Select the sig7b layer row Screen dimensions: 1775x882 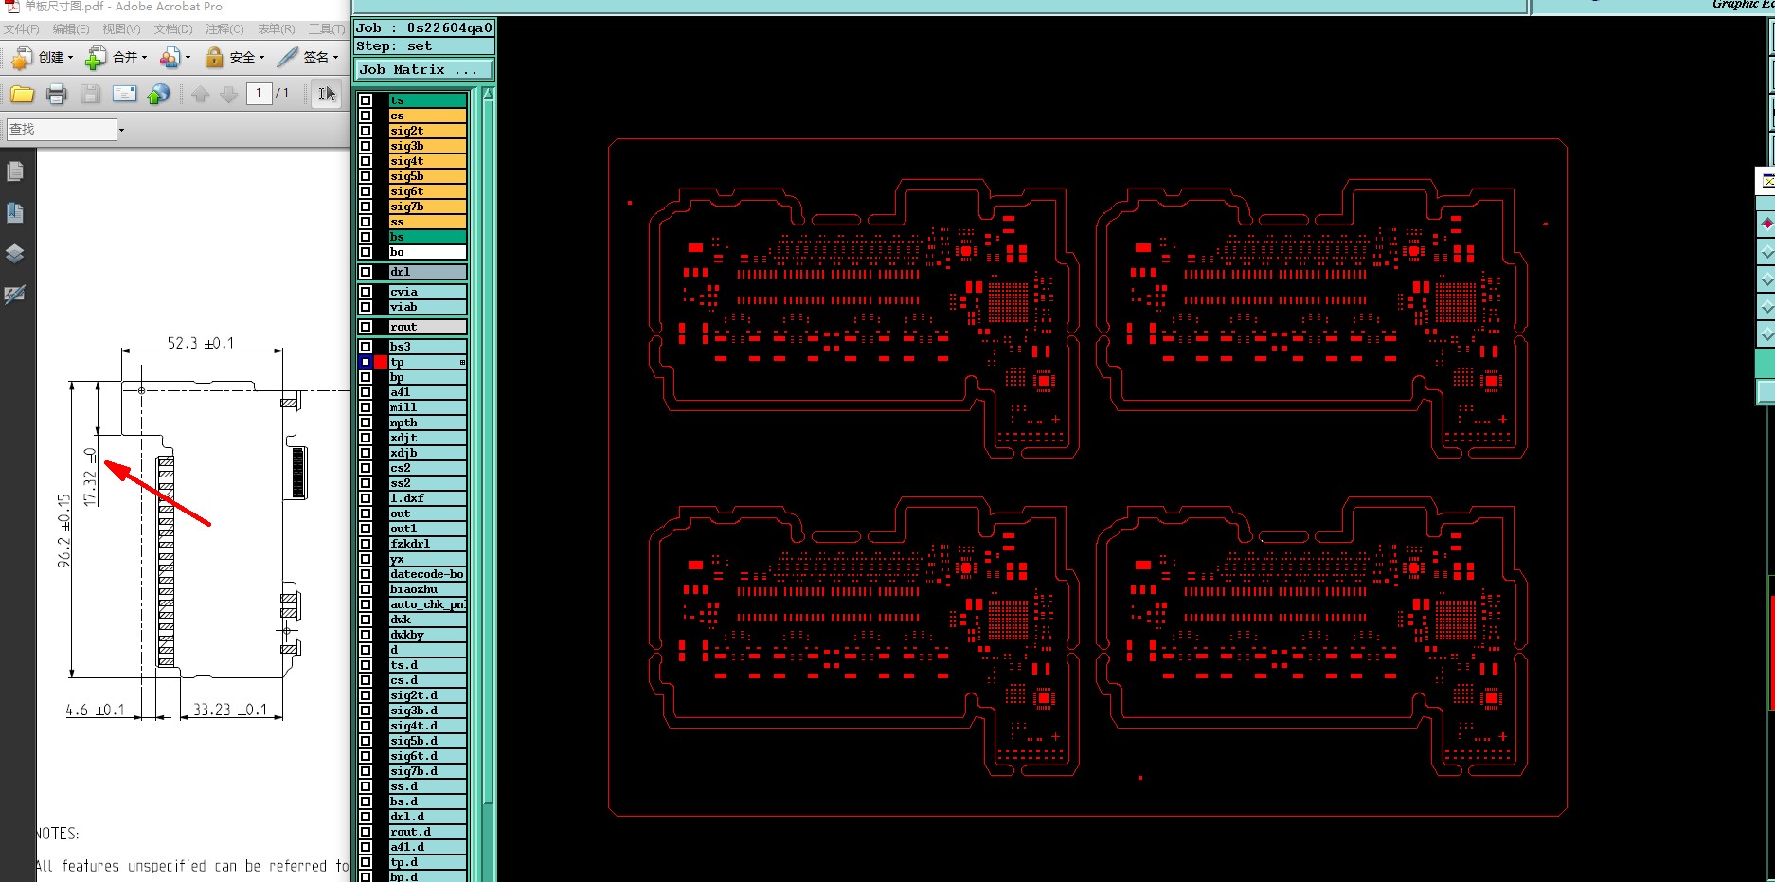427,207
